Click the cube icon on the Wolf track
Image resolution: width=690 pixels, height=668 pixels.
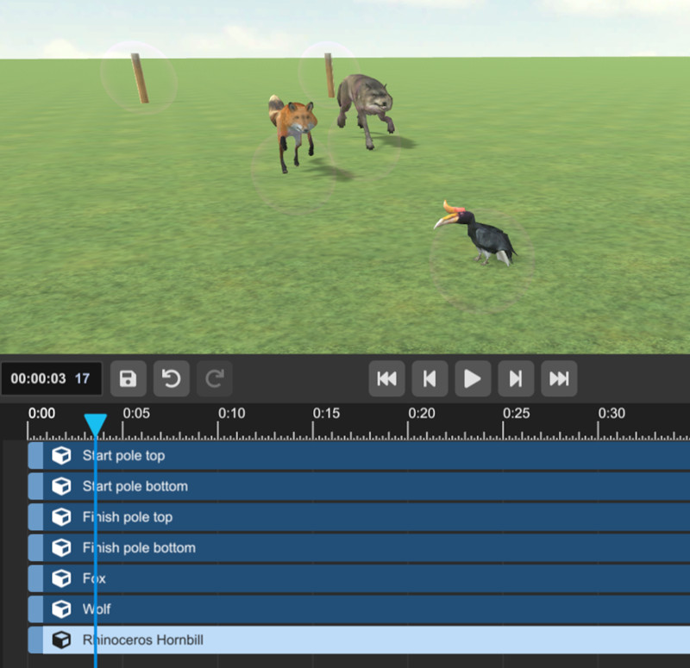click(61, 609)
